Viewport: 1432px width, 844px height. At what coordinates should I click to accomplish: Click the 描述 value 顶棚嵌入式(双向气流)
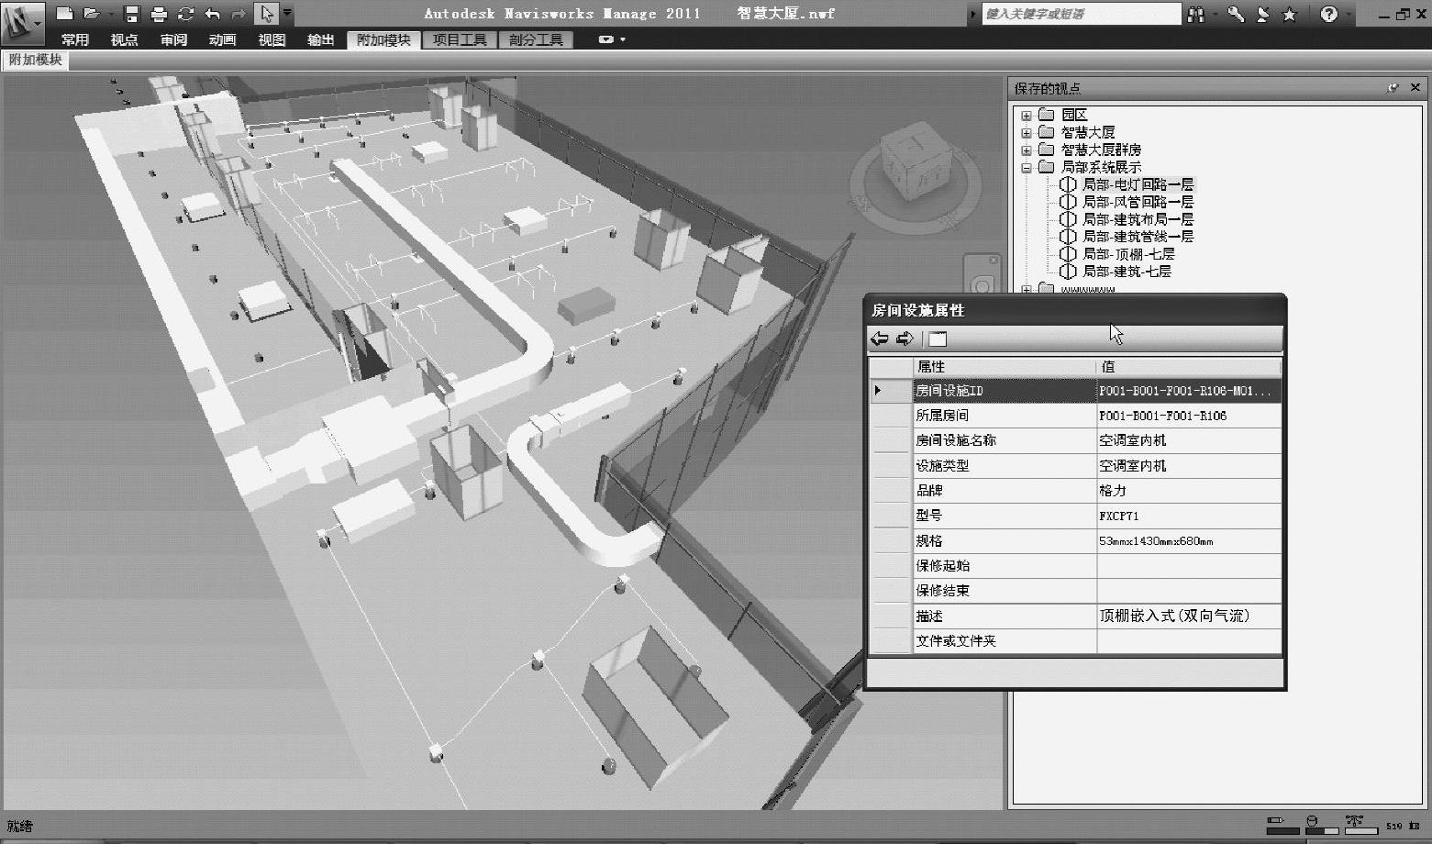(1189, 616)
